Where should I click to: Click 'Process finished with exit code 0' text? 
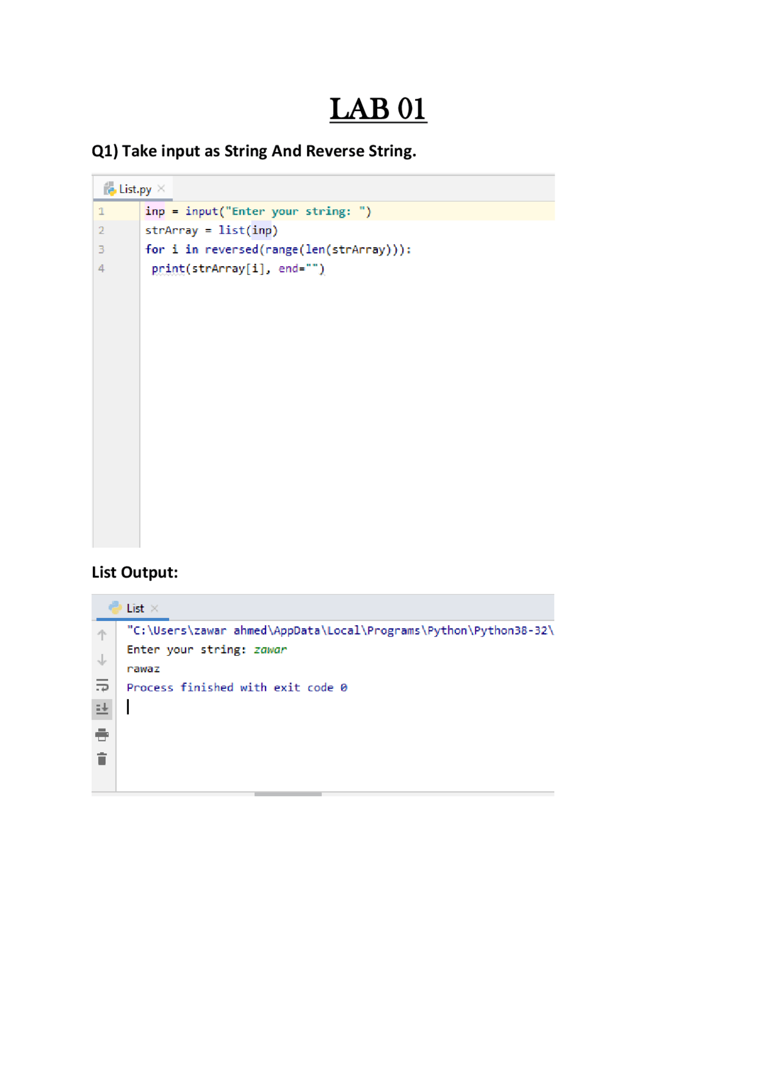pyautogui.click(x=237, y=688)
